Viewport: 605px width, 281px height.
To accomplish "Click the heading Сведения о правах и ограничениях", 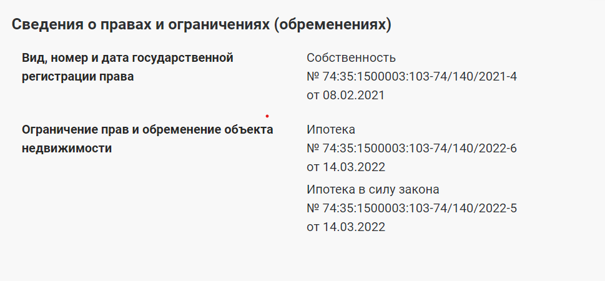I will (202, 24).
